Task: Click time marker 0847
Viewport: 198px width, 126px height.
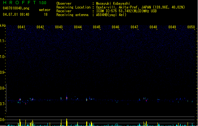Action: coord(134,27)
